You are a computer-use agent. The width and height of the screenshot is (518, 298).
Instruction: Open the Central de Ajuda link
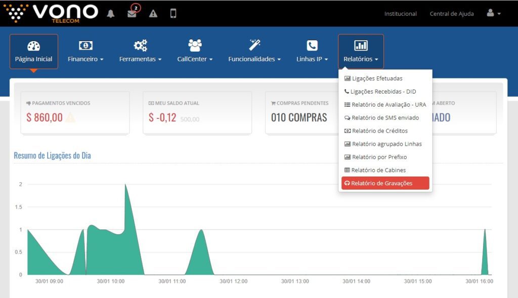pos(451,14)
